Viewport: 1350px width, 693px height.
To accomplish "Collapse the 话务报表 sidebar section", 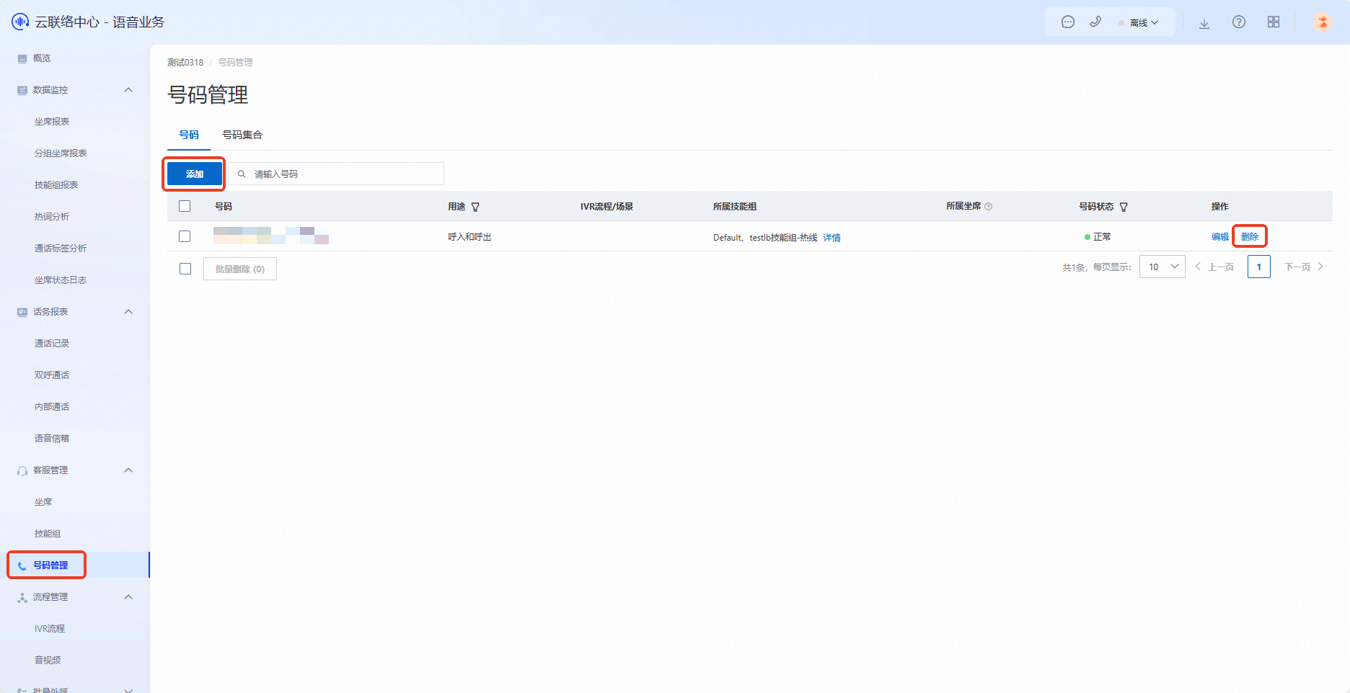I will 128,312.
